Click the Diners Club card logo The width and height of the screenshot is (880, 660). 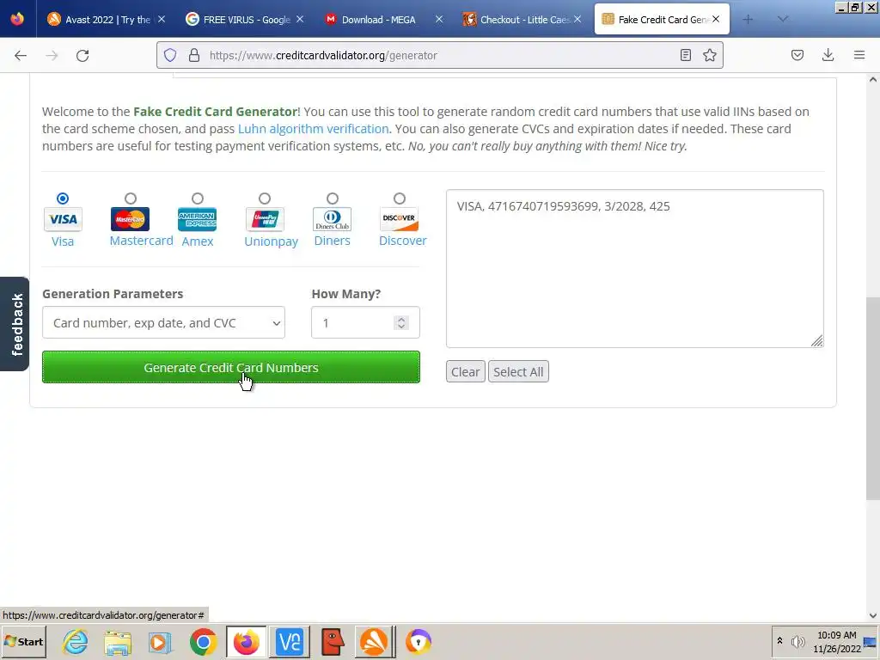333,219
